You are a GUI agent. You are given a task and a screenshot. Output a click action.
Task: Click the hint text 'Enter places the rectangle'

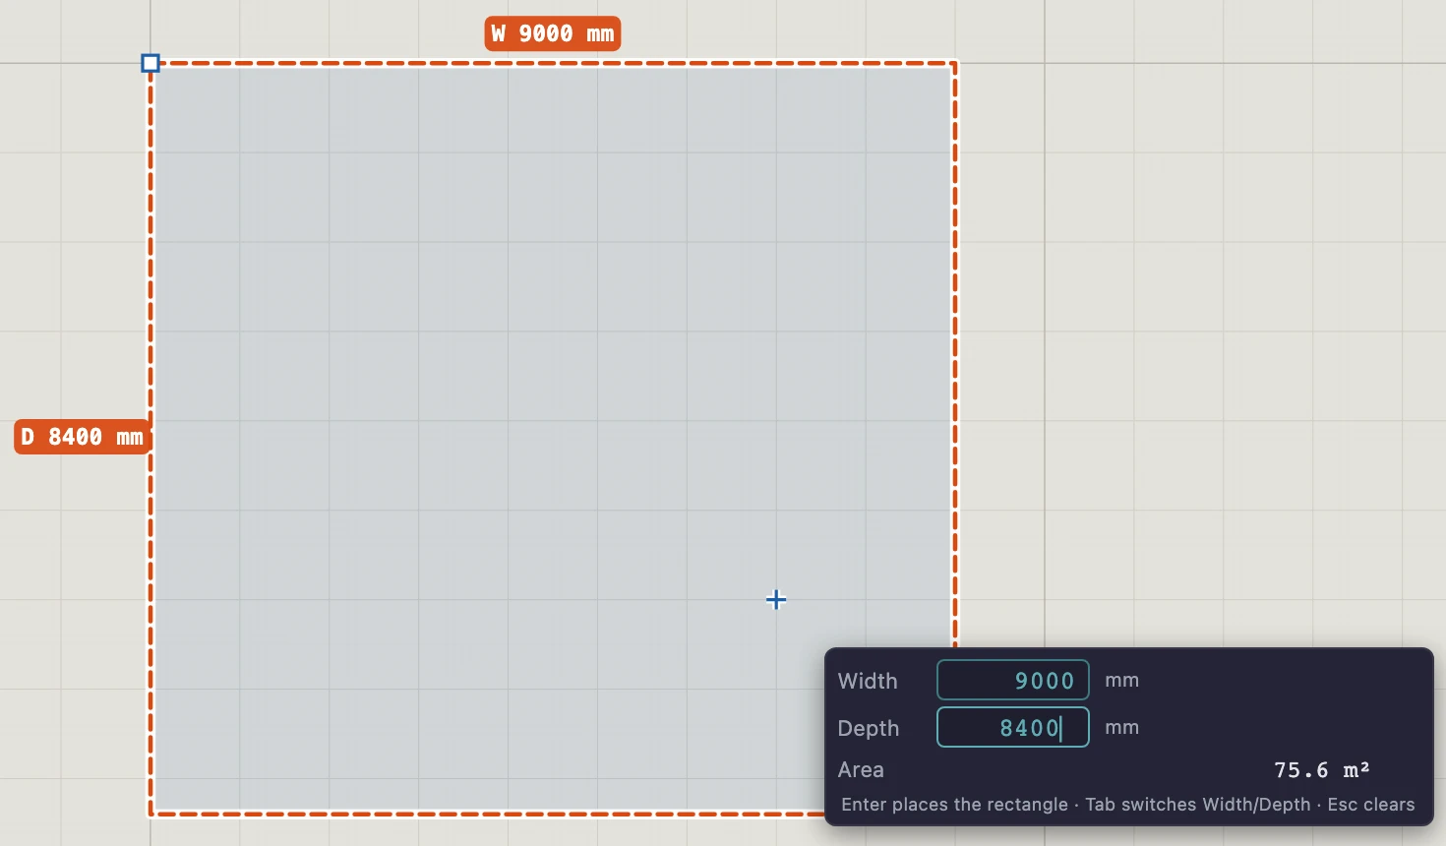[954, 805]
